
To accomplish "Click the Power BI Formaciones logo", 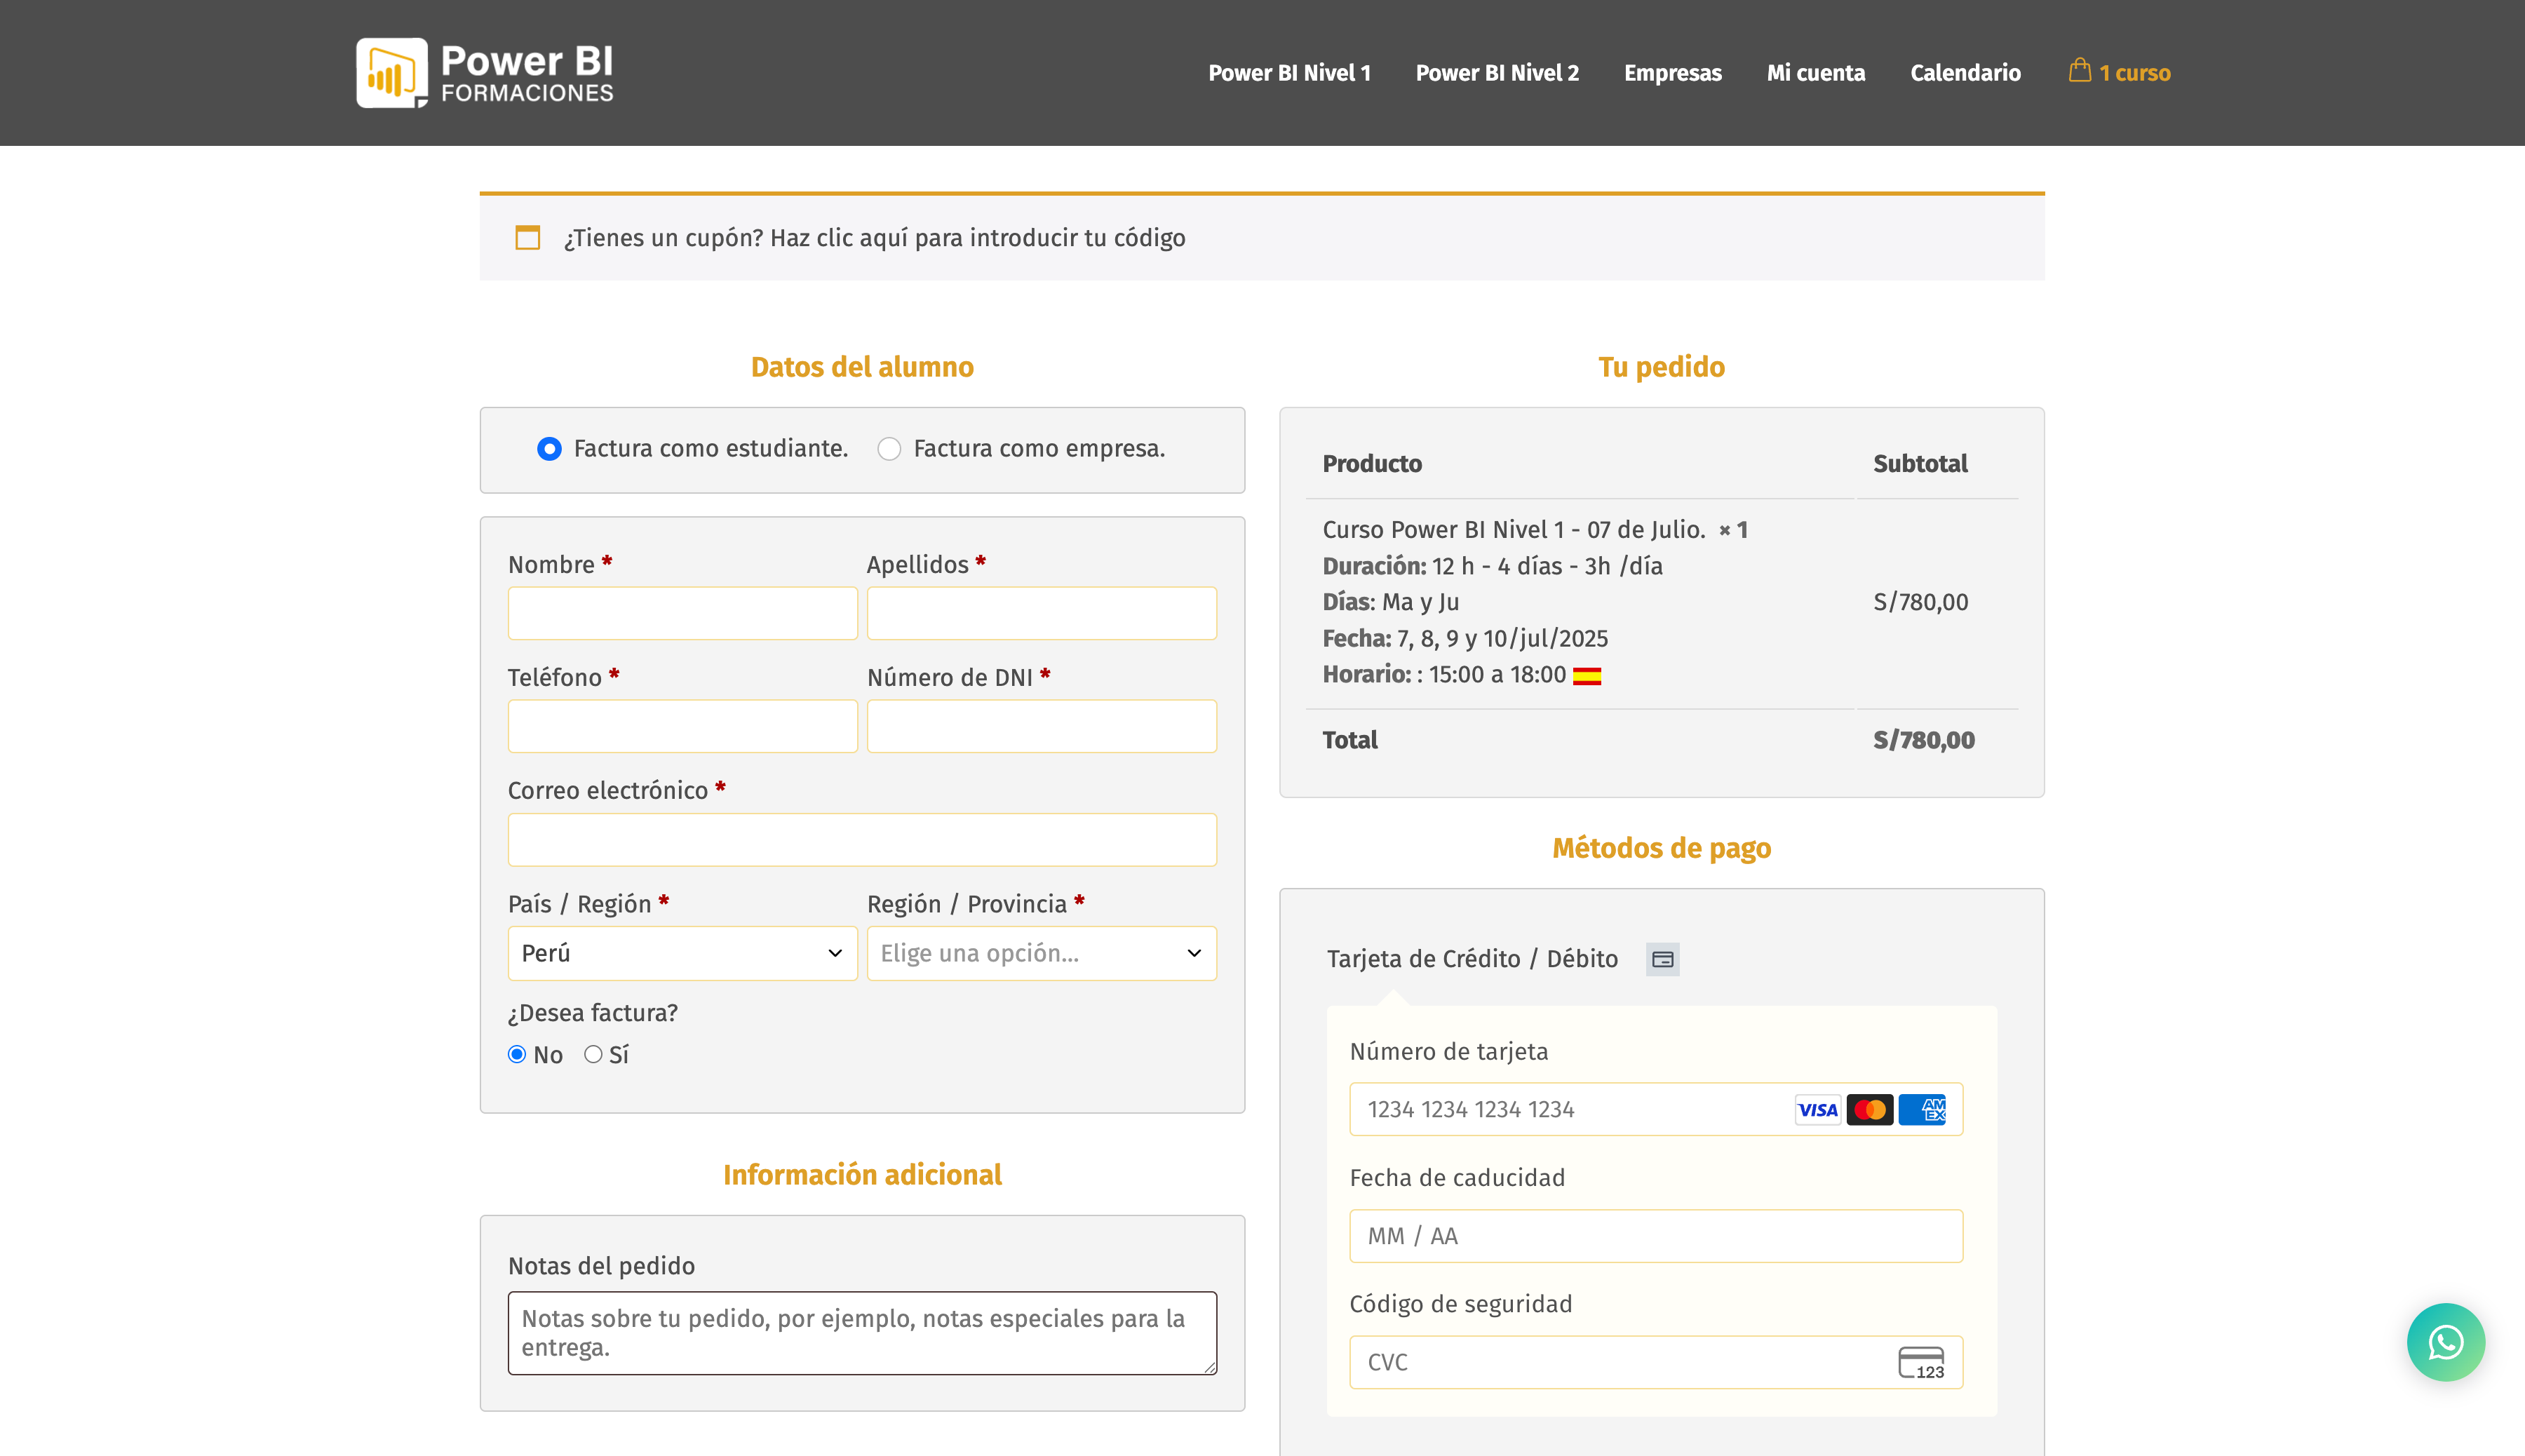I will [x=485, y=73].
